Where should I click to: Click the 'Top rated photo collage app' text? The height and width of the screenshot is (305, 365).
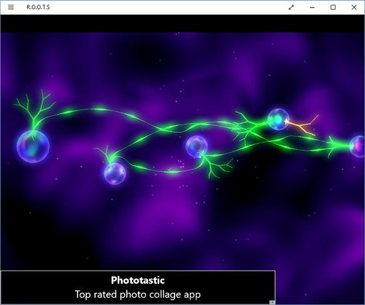[x=138, y=294]
